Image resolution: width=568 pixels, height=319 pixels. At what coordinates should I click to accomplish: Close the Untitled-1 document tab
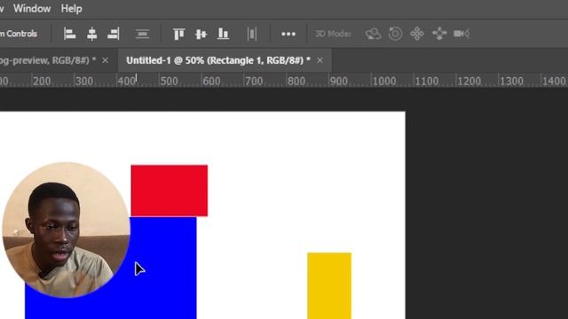tap(319, 60)
